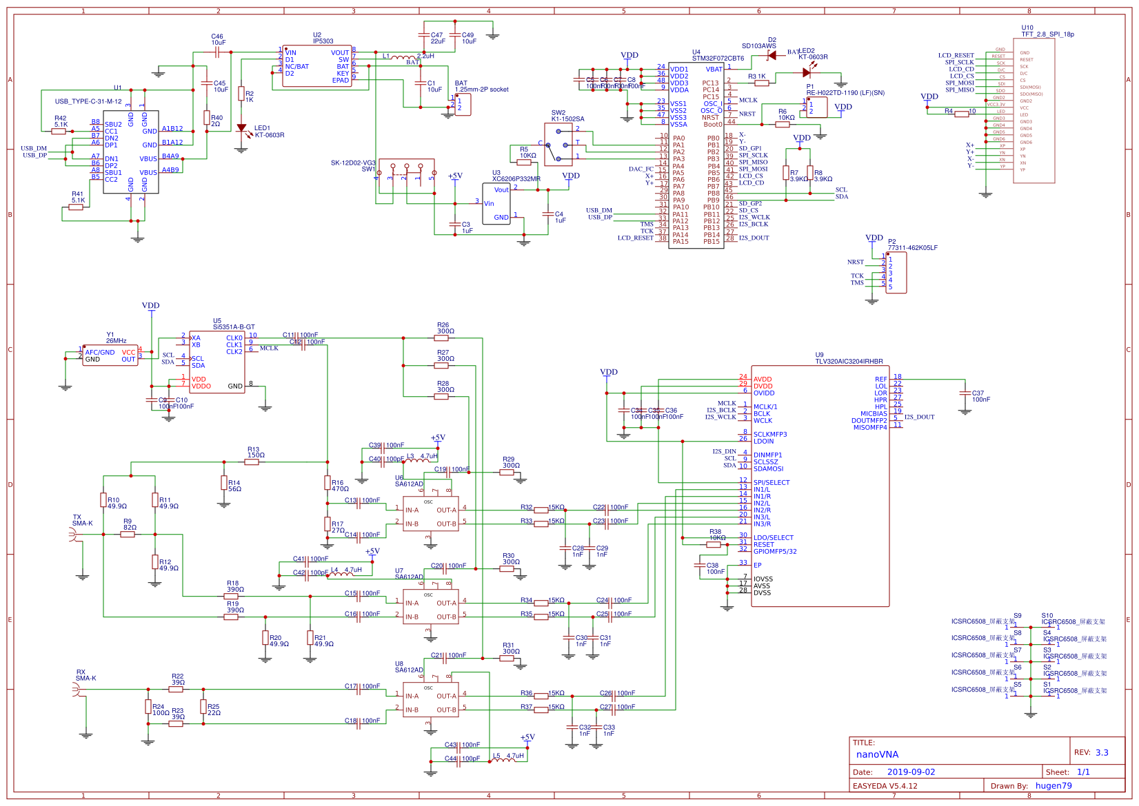Screen dimensions: 1139x806
Task: Select the USB_TYPE-C connector U1
Action: 131,152
